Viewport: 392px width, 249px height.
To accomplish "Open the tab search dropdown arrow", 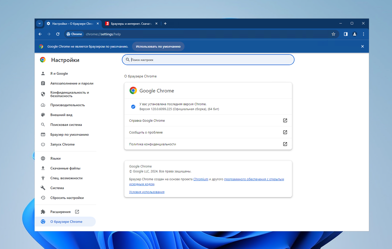I will tap(39, 23).
